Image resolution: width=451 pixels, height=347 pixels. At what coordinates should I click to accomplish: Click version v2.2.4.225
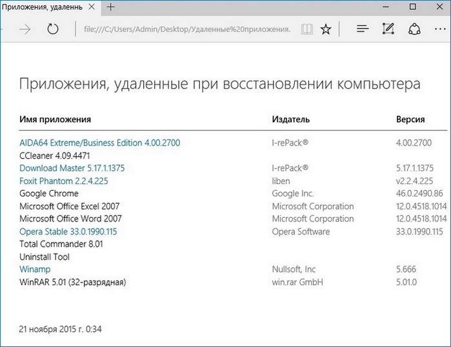pyautogui.click(x=414, y=181)
